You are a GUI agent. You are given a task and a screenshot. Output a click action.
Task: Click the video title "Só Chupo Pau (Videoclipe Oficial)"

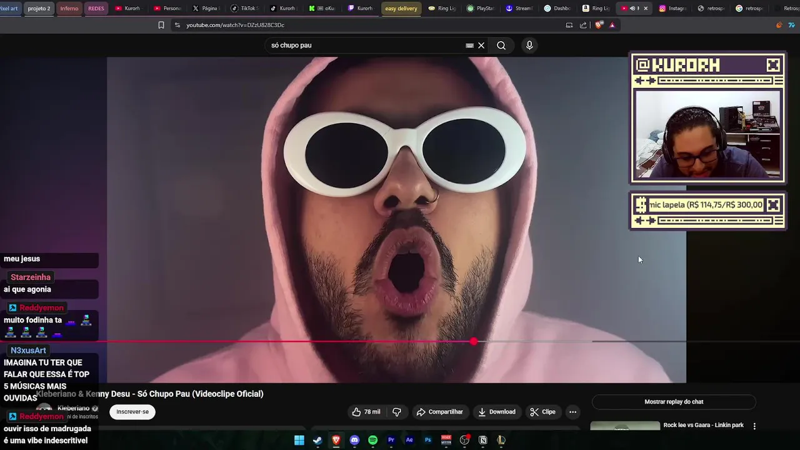(200, 394)
